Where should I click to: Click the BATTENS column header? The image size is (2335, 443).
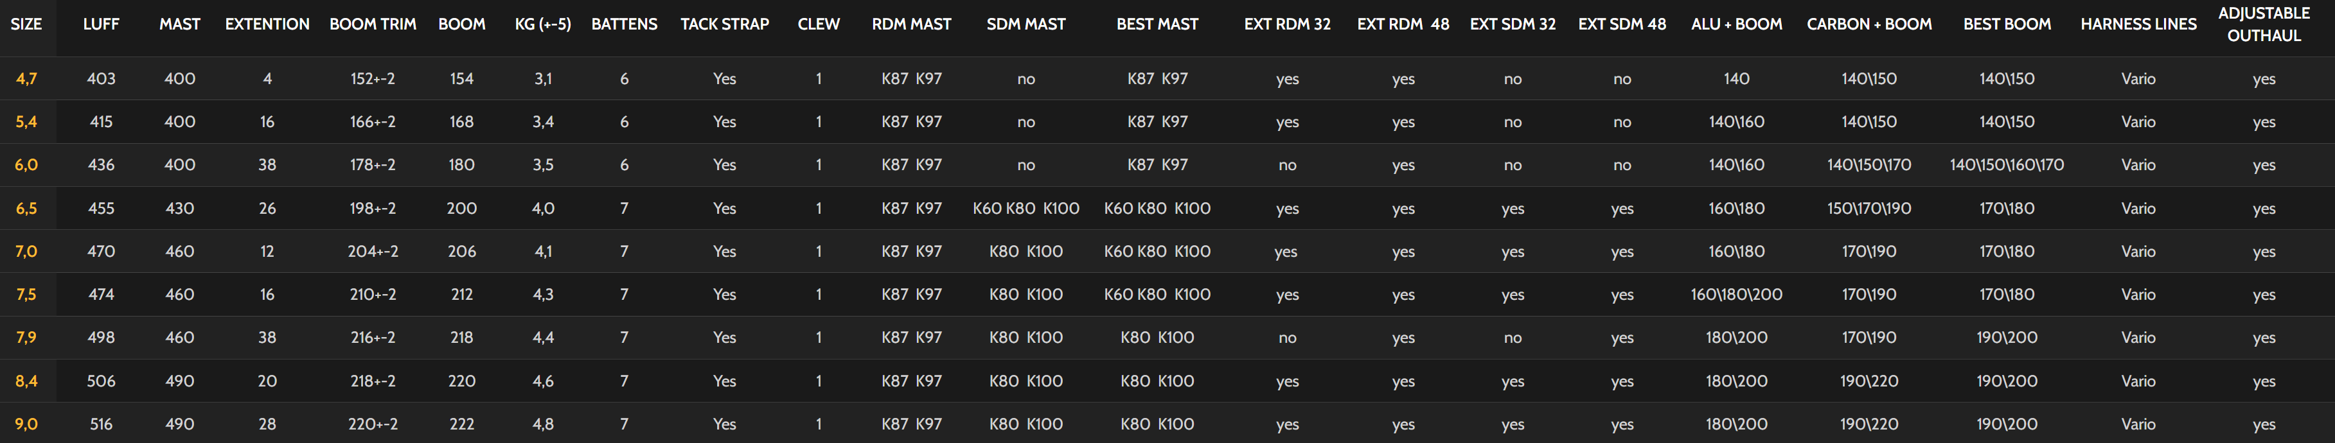click(x=624, y=24)
